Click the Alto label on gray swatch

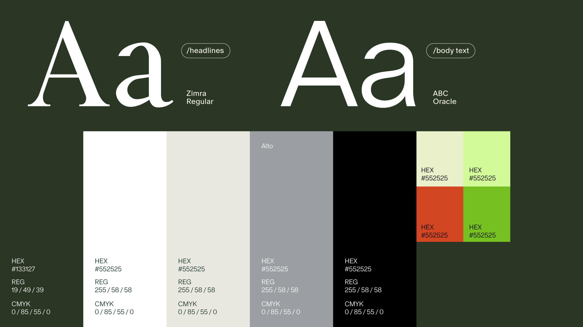[267, 146]
